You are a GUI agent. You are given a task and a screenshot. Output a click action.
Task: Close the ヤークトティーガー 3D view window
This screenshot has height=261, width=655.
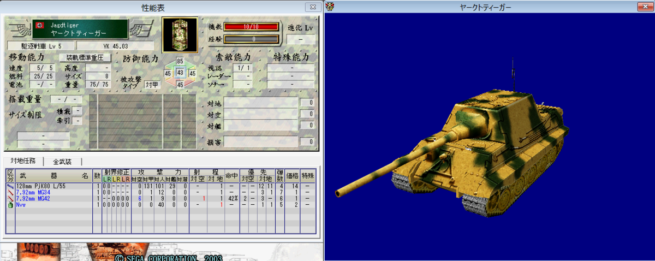[x=644, y=7]
